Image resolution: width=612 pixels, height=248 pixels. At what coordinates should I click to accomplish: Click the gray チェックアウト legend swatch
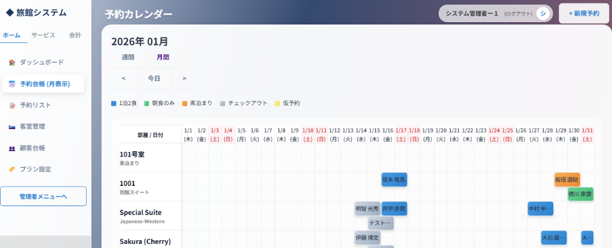click(222, 103)
